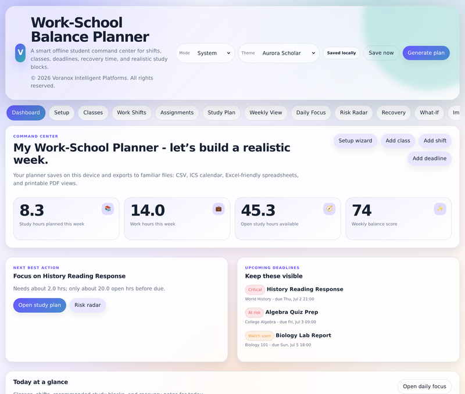Launch the Setup wizard
The image size is (465, 394).
pyautogui.click(x=355, y=141)
